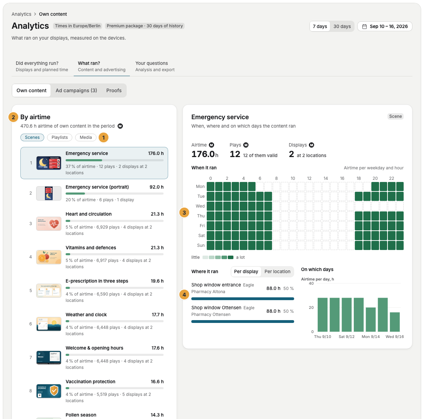Open the Sep 10 – 16, 2026 date picker

(x=385, y=26)
